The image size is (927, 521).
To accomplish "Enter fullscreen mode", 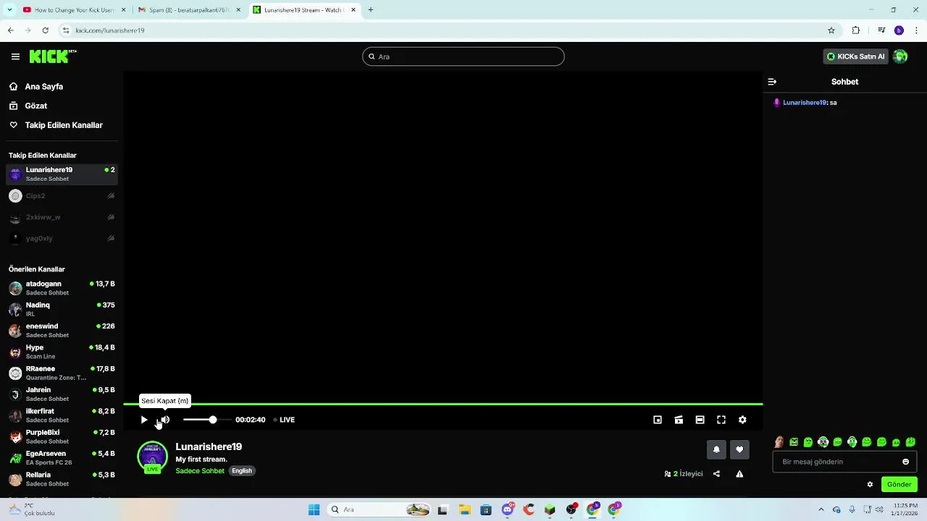I will [x=721, y=420].
